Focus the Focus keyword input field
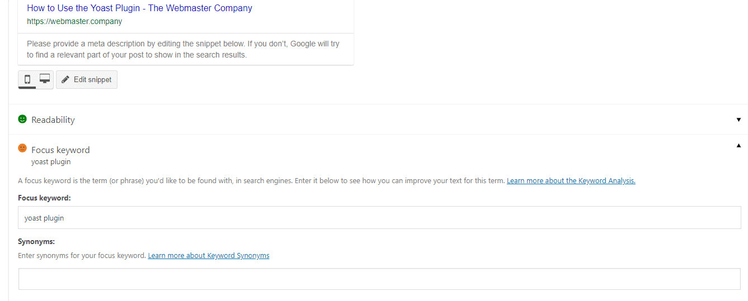748x301 pixels. [379, 218]
